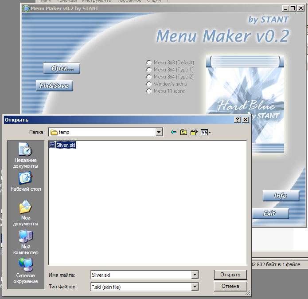This screenshot has width=308, height=299.
Task: Select the Silver.ski file icon
Action: [52, 145]
